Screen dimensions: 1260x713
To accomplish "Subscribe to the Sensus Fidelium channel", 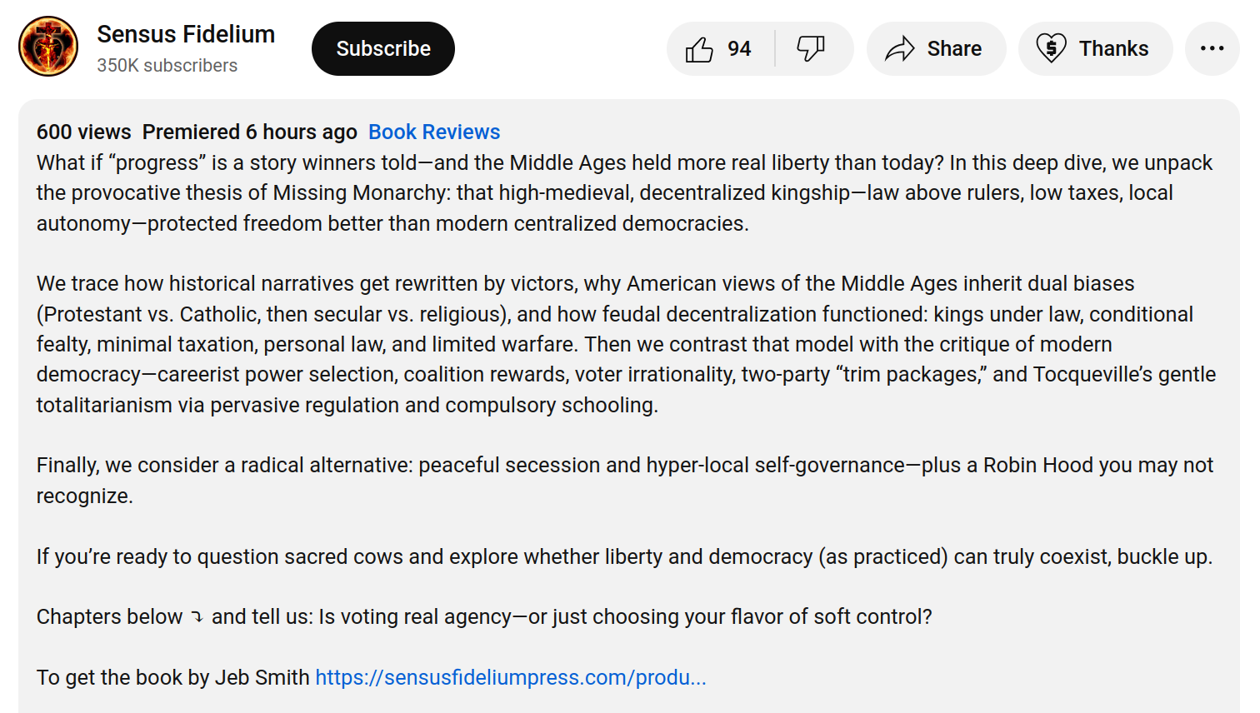I will point(383,49).
